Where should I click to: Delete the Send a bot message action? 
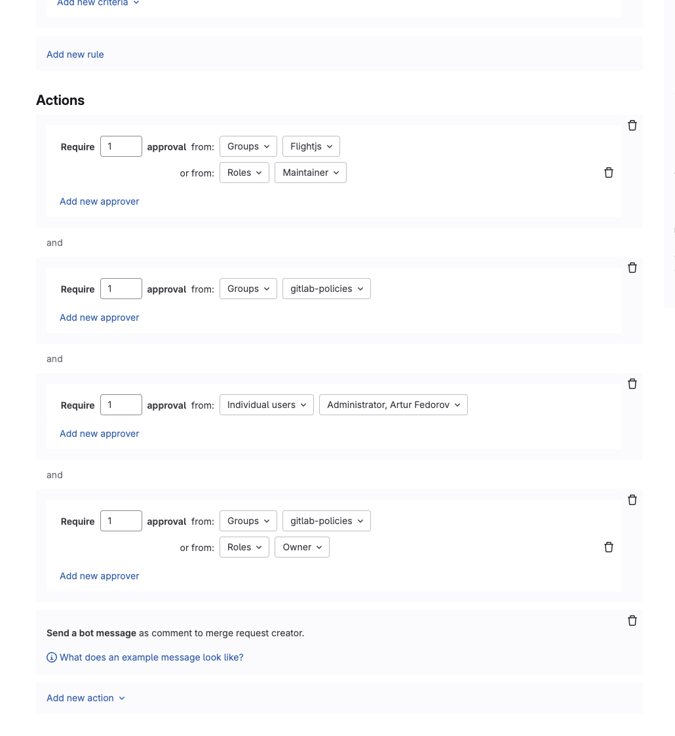coord(632,621)
